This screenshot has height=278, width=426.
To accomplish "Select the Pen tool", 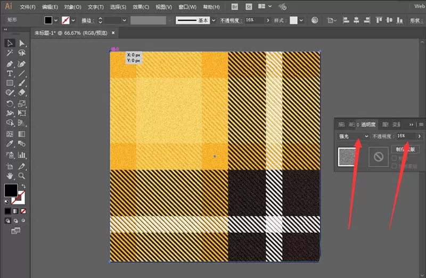I will pyautogui.click(x=10, y=64).
